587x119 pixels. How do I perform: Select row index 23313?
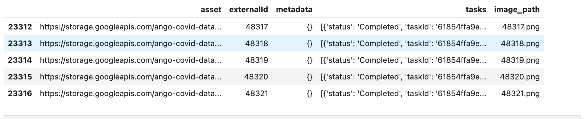pyautogui.click(x=20, y=43)
